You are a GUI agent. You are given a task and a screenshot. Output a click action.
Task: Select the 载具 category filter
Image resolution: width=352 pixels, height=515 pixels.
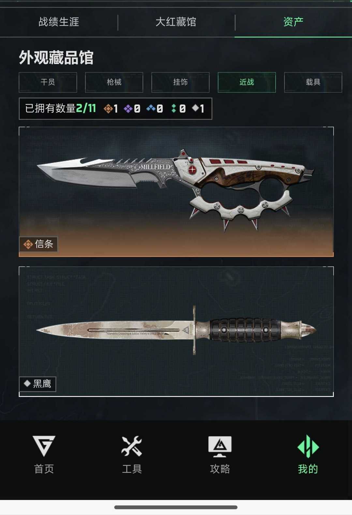313,82
